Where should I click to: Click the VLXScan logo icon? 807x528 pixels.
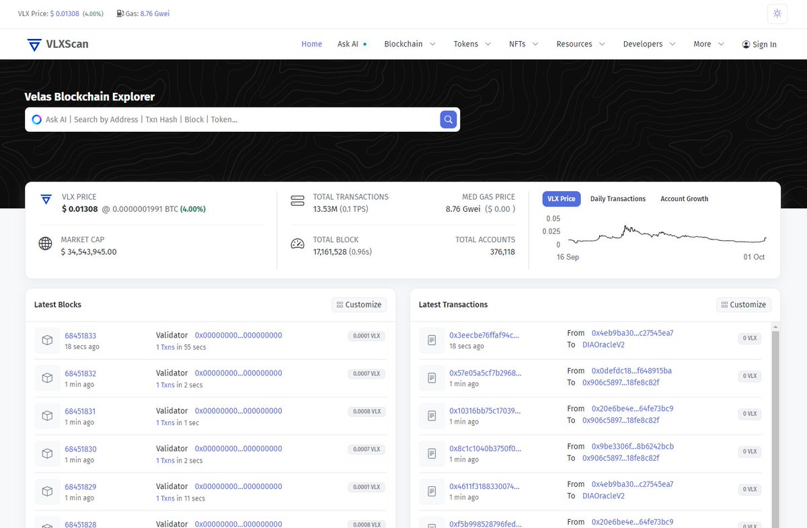pos(34,44)
